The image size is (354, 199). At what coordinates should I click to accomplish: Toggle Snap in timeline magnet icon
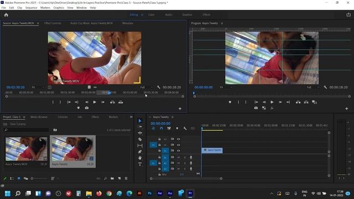[x=161, y=128]
